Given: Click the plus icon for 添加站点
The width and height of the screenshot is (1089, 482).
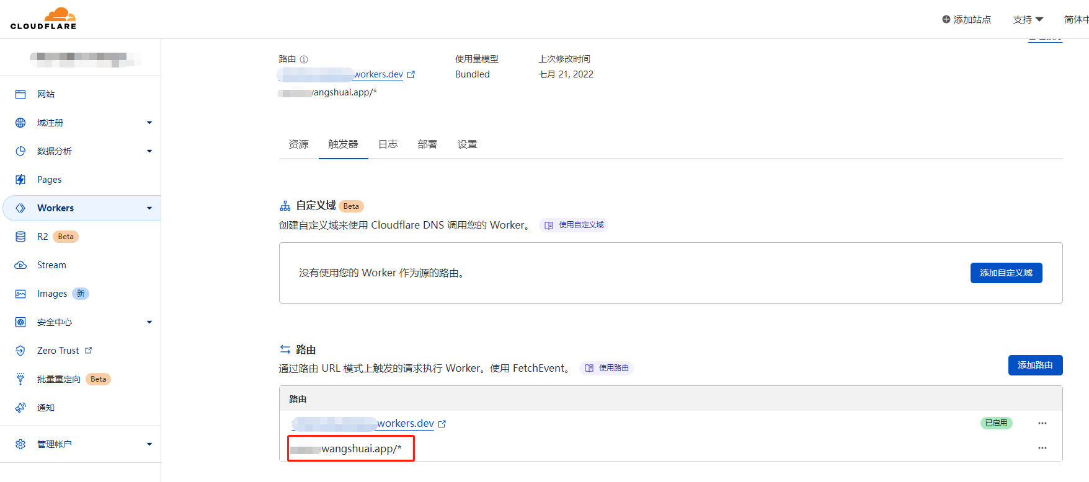Looking at the screenshot, I should coord(946,19).
